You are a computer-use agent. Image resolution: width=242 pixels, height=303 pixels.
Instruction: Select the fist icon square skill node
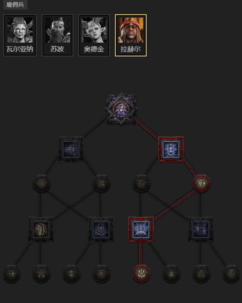(41, 229)
